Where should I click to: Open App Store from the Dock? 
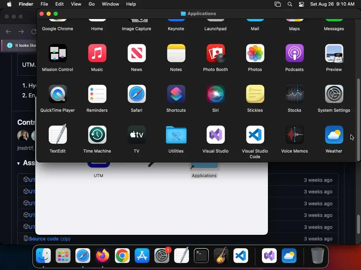click(142, 256)
